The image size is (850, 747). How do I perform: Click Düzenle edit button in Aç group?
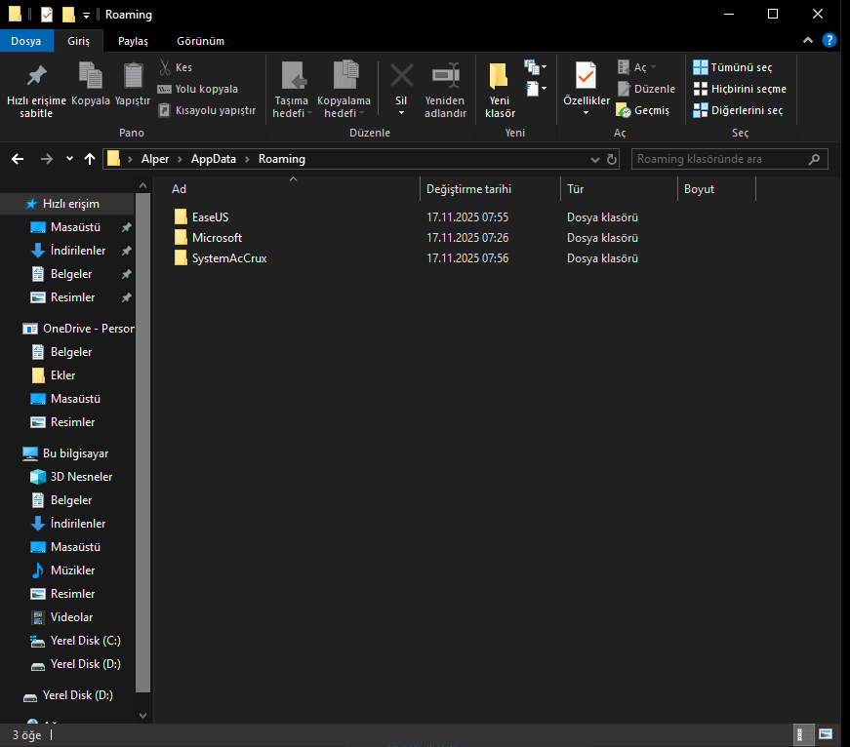tap(646, 89)
